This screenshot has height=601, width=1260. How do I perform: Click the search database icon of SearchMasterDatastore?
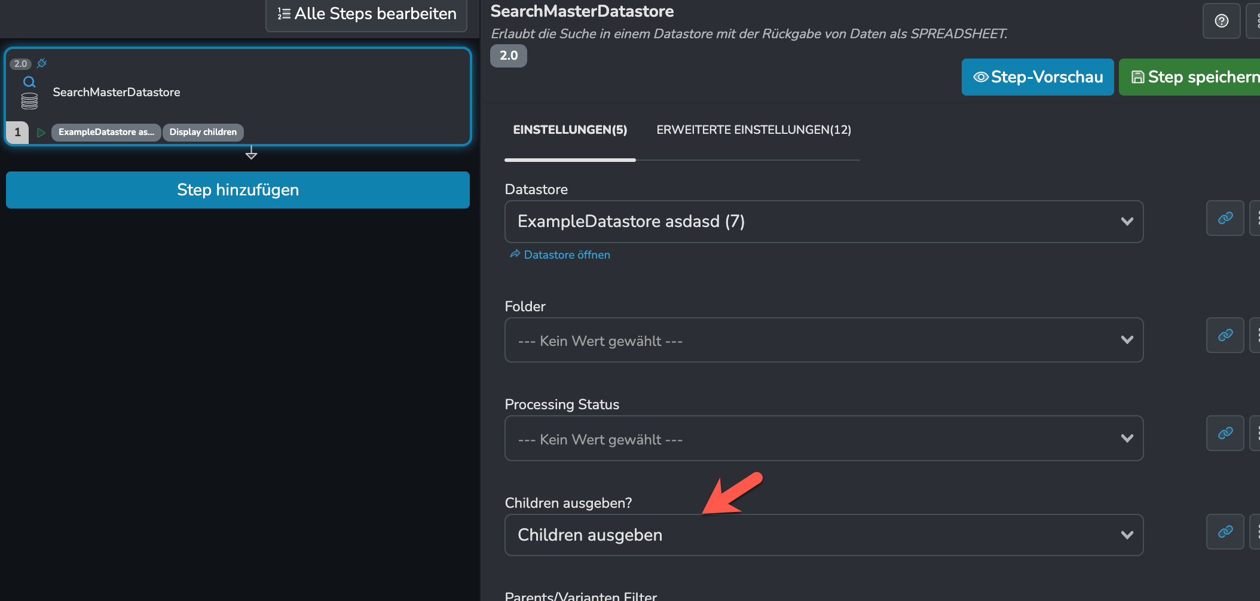click(x=29, y=92)
